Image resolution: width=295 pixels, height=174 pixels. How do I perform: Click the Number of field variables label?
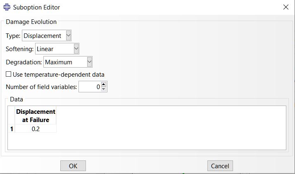[x=41, y=87]
